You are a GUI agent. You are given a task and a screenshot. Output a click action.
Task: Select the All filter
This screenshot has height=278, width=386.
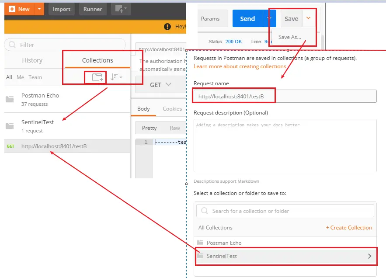(x=9, y=77)
